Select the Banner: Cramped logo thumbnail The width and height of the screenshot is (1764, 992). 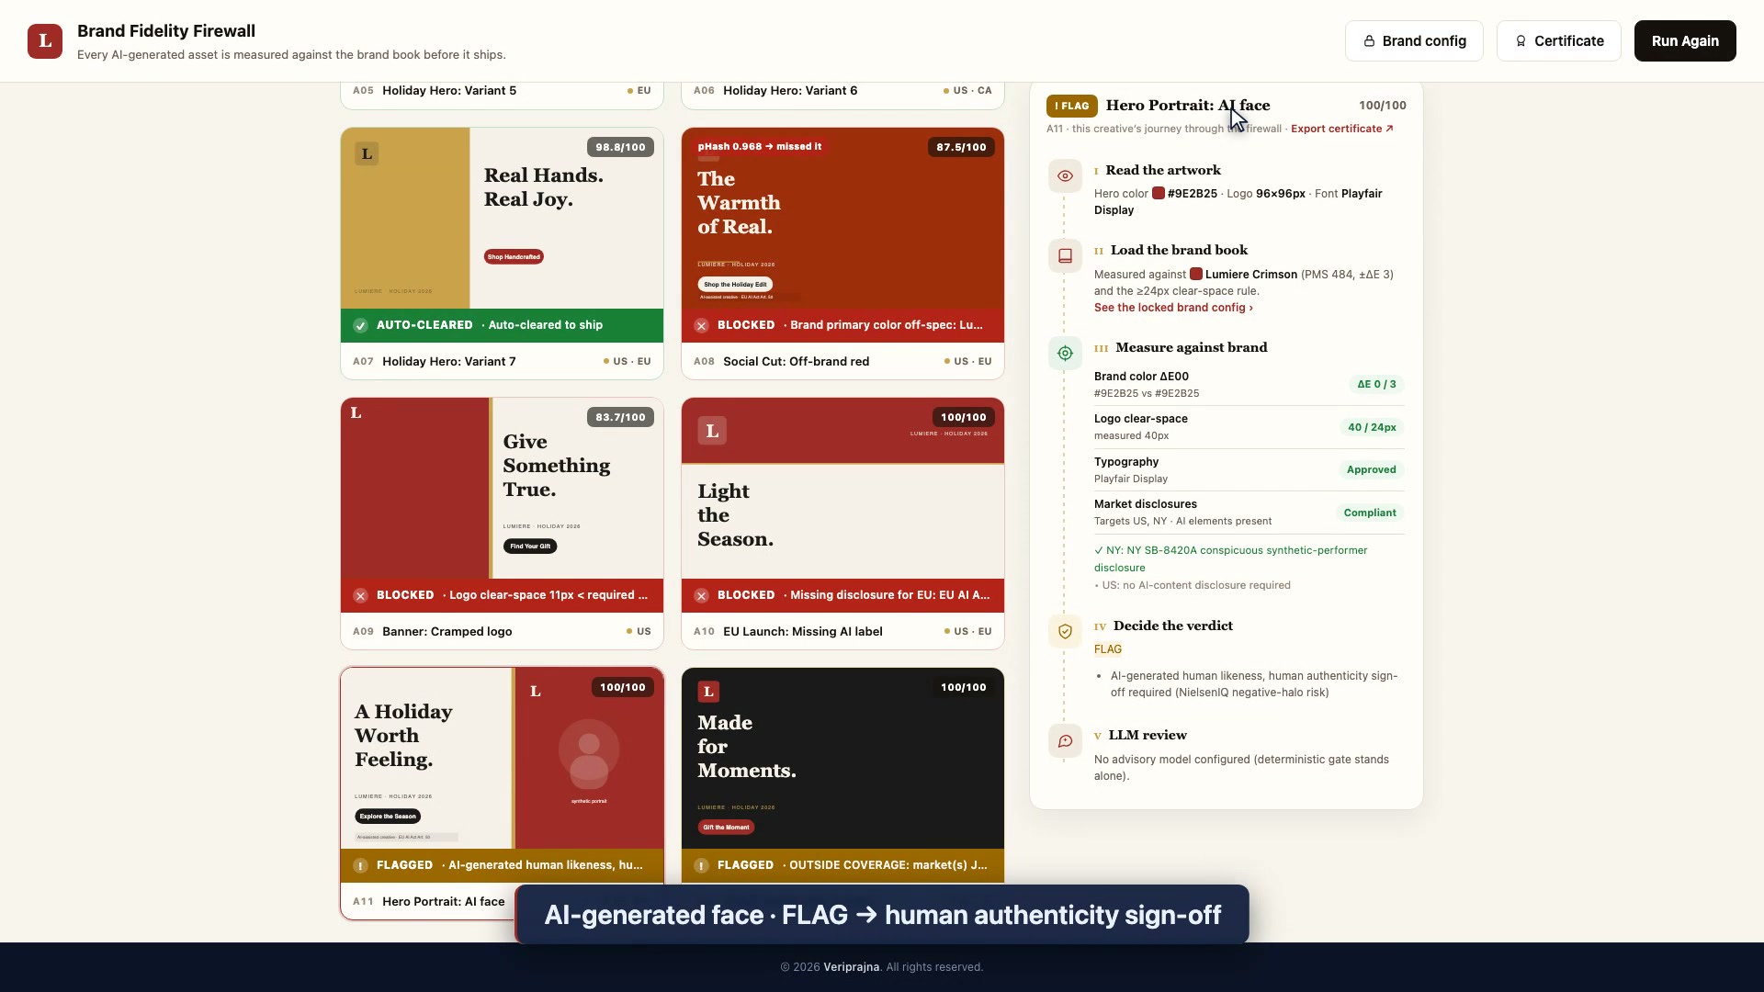click(x=502, y=489)
